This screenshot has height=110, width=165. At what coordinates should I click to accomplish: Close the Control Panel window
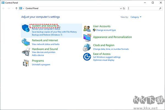161,3
